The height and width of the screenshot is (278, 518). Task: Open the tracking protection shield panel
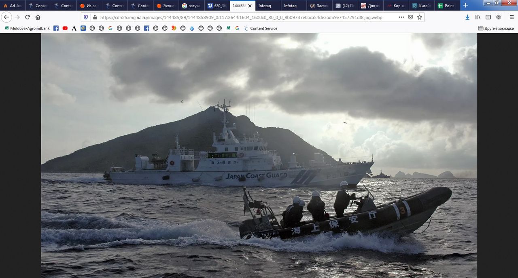(x=86, y=17)
